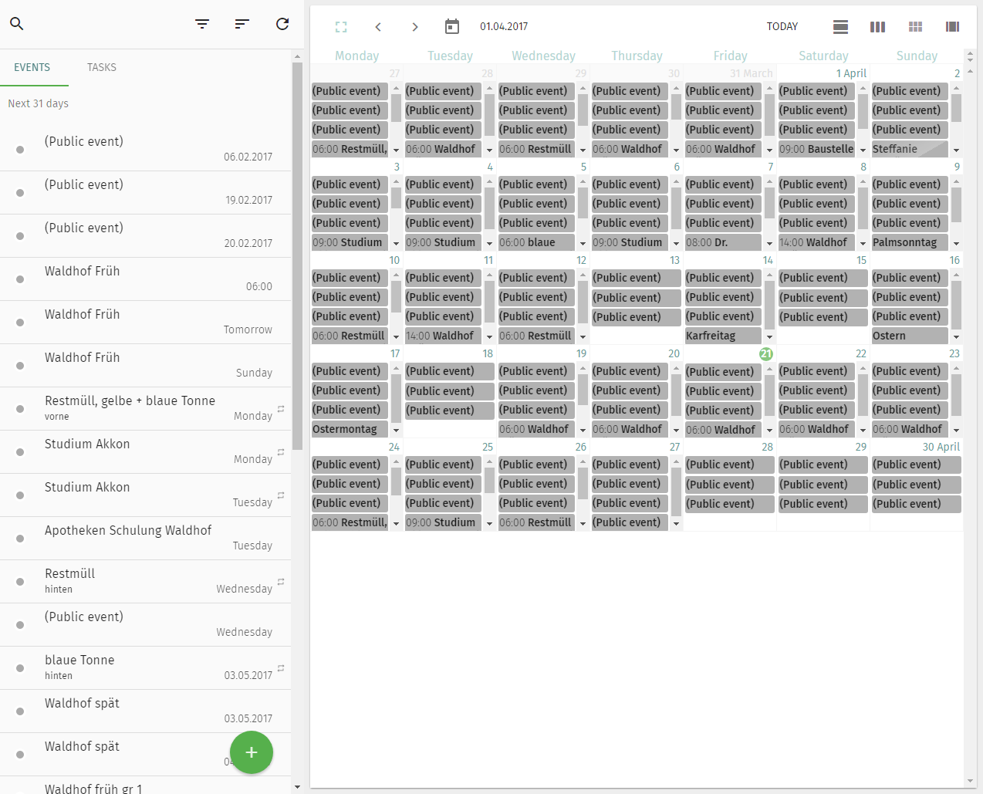
Task: Select Studium Akkon event due Monday
Action: pyautogui.click(x=146, y=451)
